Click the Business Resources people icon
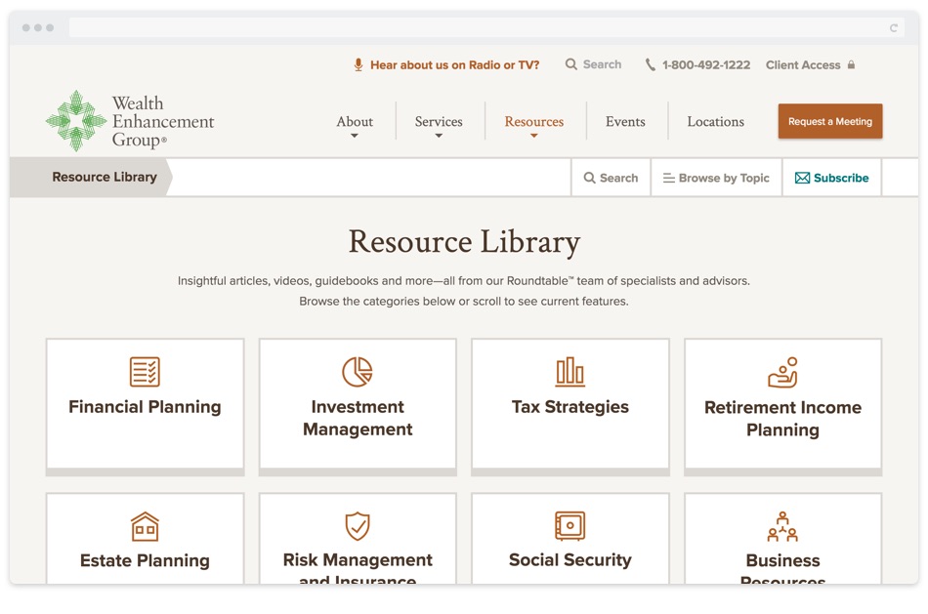Image resolution: width=928 pixels, height=614 pixels. click(x=782, y=525)
